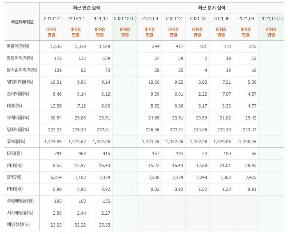This screenshot has height=234, width=288.
Task: Click the 1,339 revenue value for 2019.12
Action: click(x=80, y=46)
